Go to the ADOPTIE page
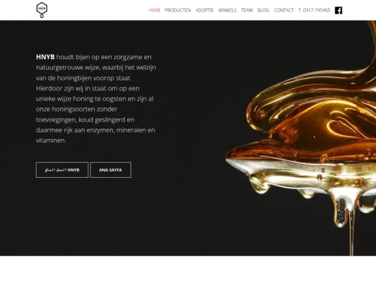 204,10
